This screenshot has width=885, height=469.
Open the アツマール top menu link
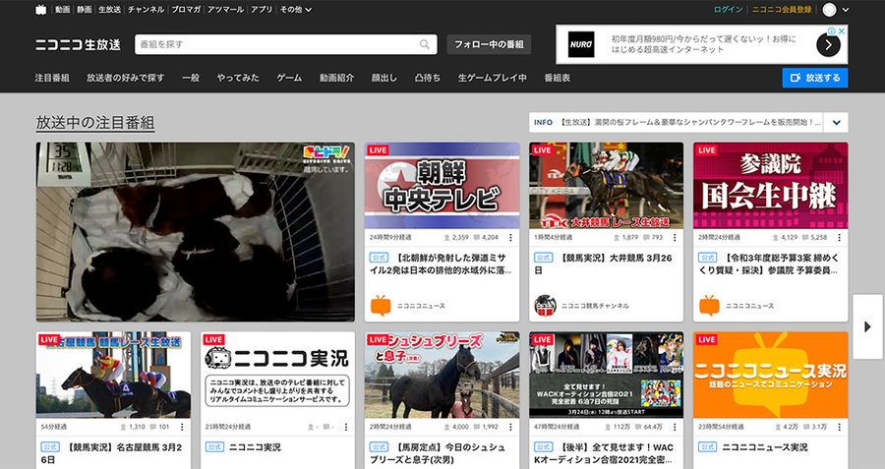(225, 10)
